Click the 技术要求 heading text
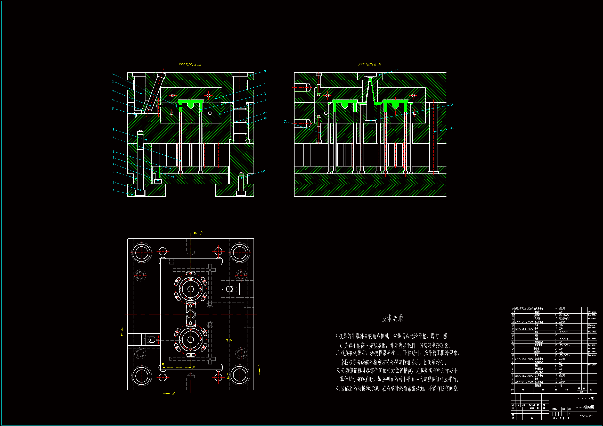 click(x=392, y=318)
